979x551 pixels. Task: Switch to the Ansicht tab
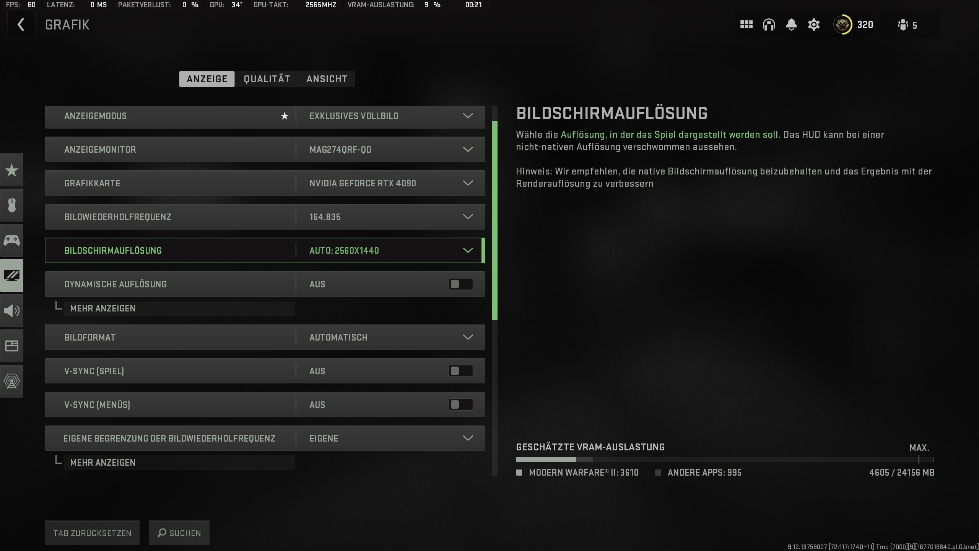tap(327, 79)
